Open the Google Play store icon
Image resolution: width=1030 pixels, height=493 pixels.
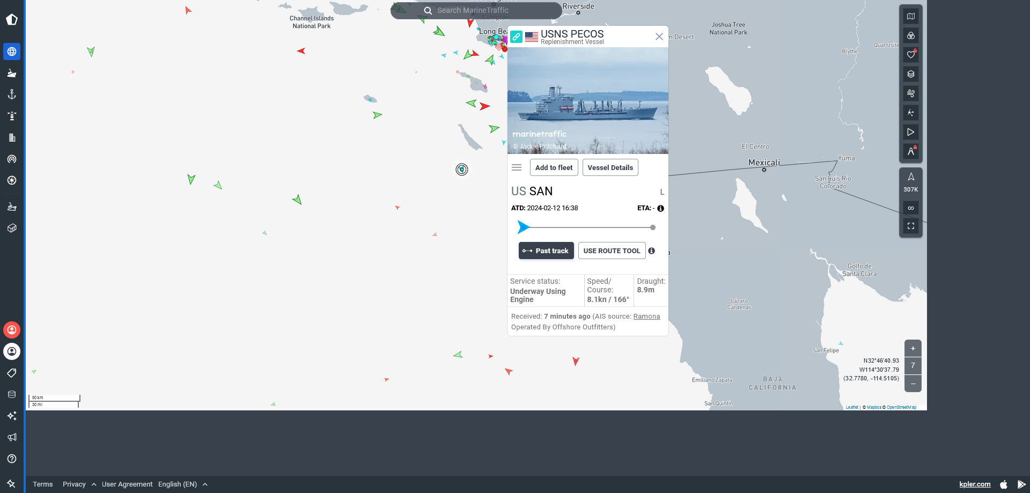(1021, 484)
